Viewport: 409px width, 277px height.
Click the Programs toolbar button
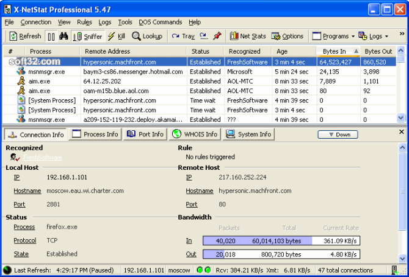coord(331,36)
